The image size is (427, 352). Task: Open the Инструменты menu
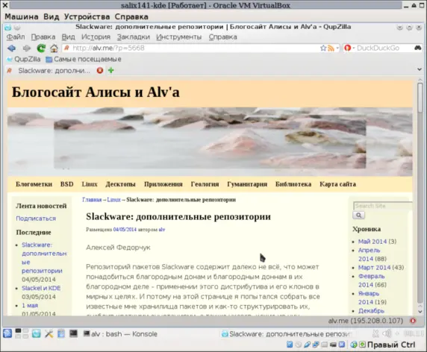click(178, 37)
